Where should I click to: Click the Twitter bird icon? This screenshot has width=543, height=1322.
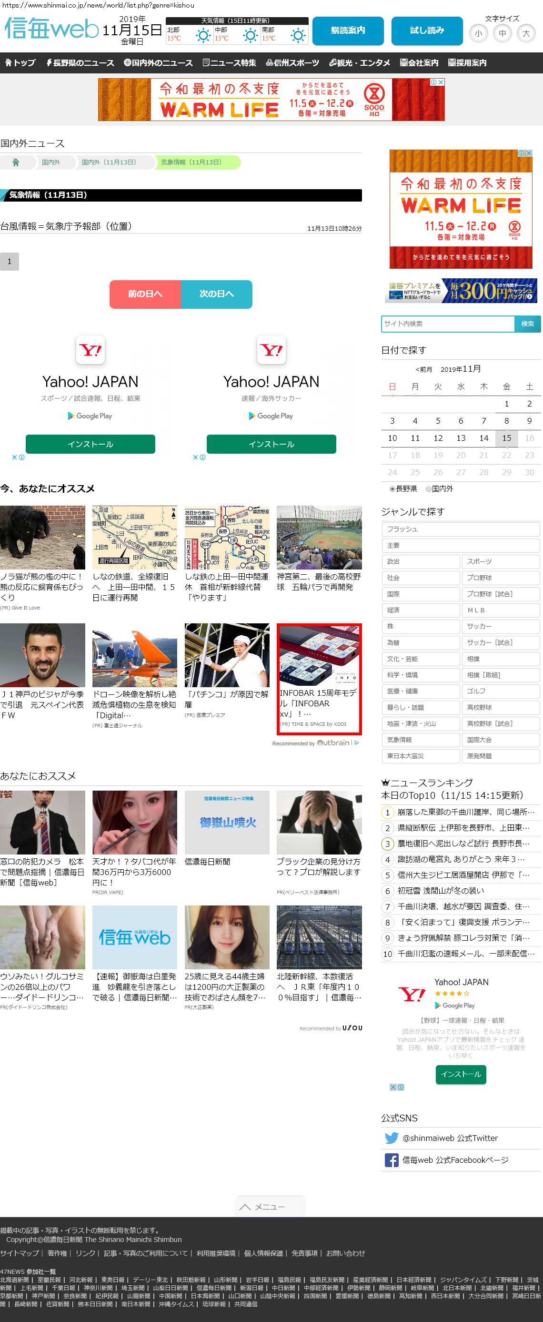(x=391, y=1138)
